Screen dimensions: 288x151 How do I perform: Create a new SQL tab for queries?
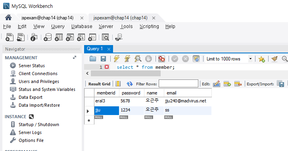(10, 37)
